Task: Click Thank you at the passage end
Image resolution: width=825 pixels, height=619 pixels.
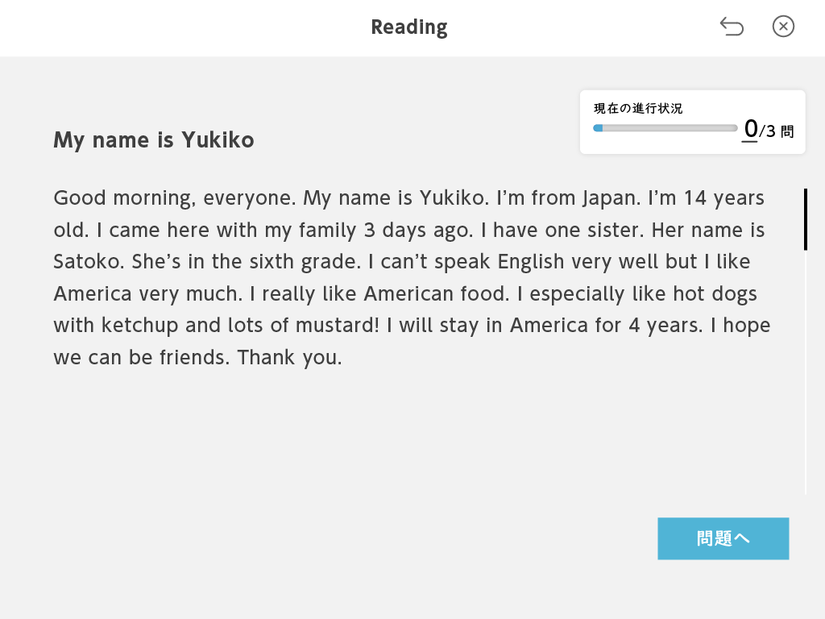Action: (289, 358)
